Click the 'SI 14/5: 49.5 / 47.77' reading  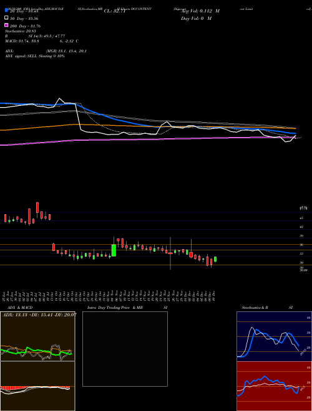pos(47,36)
